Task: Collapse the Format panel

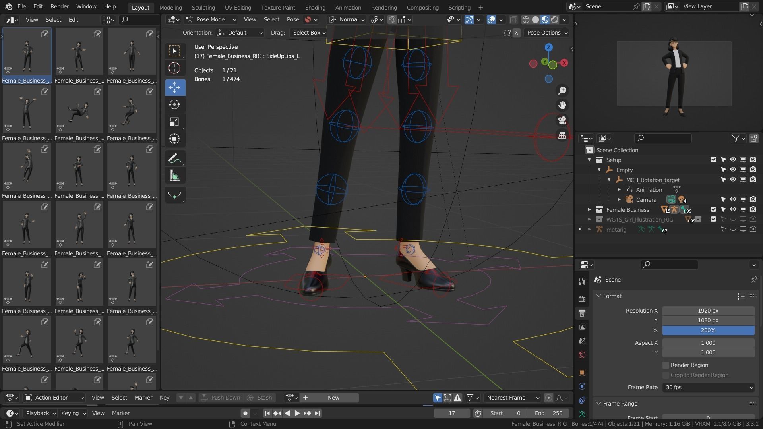Action: click(599, 296)
